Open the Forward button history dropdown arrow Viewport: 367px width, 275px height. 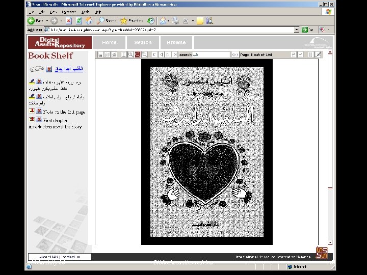point(61,21)
